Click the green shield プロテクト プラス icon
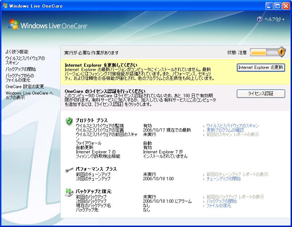292x227 pixels. [x=69, y=121]
